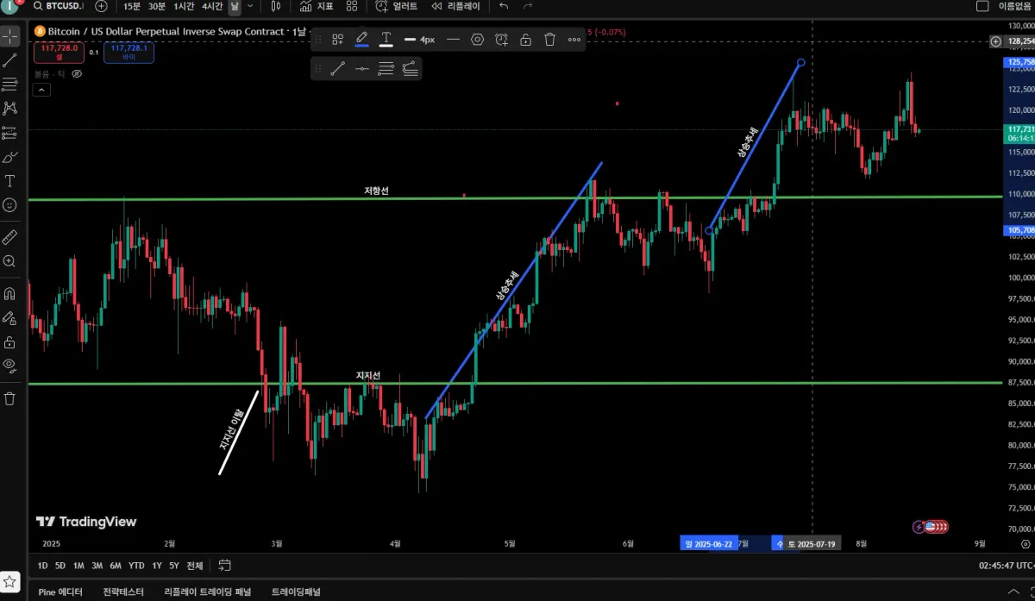Set date range to 3M
This screenshot has height=601, width=1035.
click(x=97, y=566)
